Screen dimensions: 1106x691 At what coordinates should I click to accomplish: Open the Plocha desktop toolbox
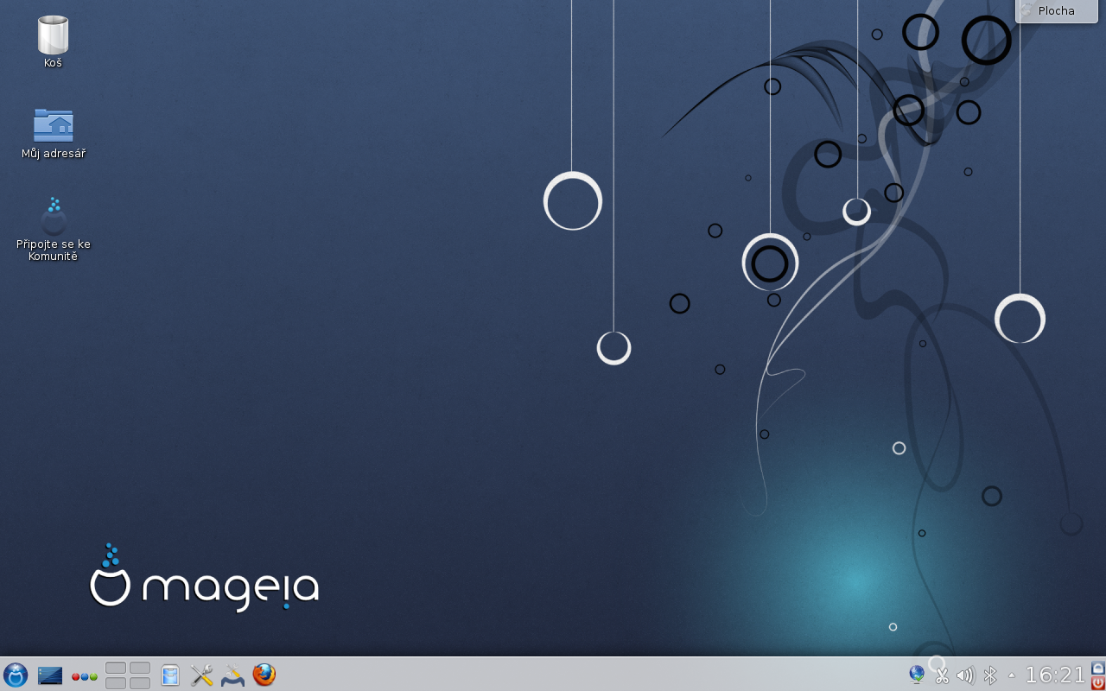(x=1056, y=11)
